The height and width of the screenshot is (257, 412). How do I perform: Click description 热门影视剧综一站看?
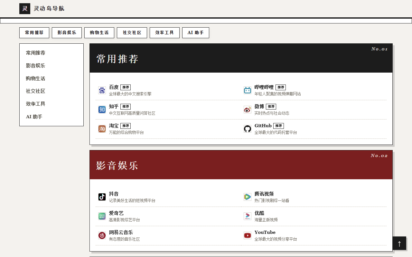[272, 200]
